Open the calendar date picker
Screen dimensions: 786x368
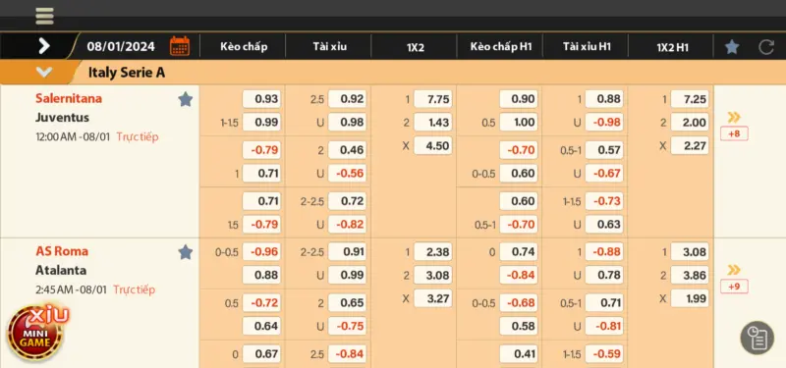tap(180, 46)
